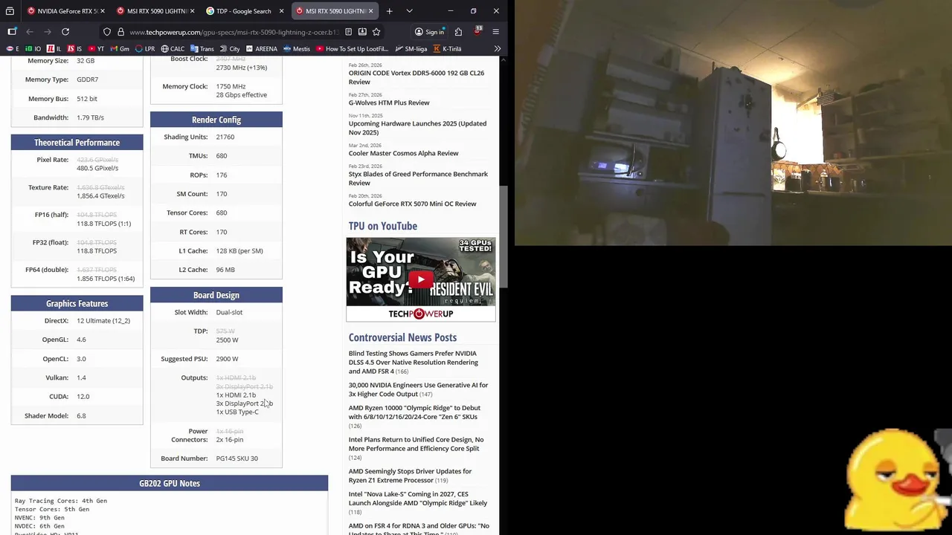Click the Bandwidth value 1.79 TB/s
The height and width of the screenshot is (535, 952).
[x=90, y=117]
